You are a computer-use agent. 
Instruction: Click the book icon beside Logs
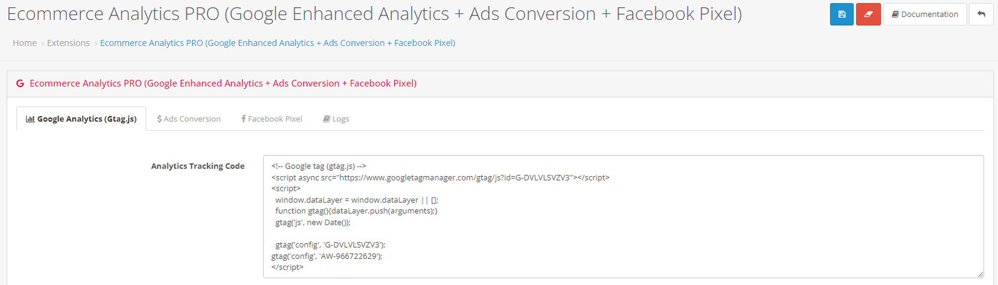click(x=326, y=119)
